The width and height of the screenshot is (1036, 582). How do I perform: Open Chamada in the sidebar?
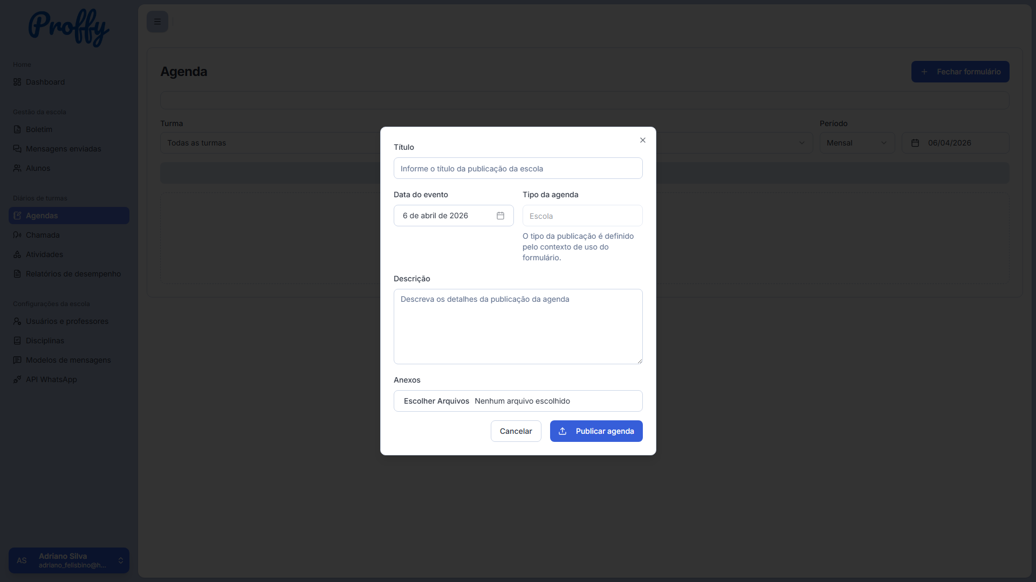click(x=43, y=235)
